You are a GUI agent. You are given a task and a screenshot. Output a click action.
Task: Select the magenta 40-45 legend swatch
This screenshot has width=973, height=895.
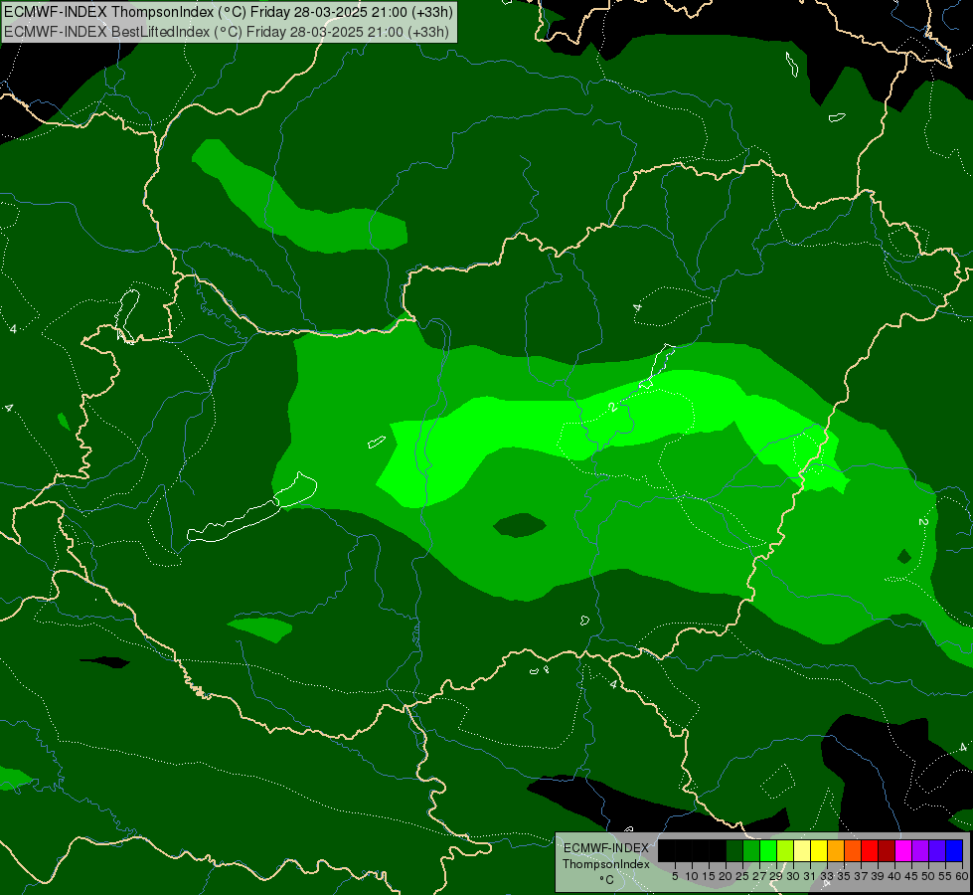pyautogui.click(x=903, y=850)
